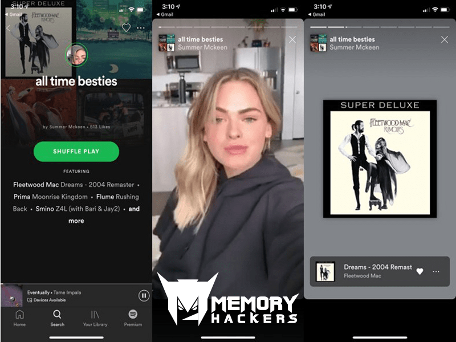Viewport: 456px width, 342px height.
Task: Tap the Rumours Super Deluxe album cover
Action: click(380, 159)
